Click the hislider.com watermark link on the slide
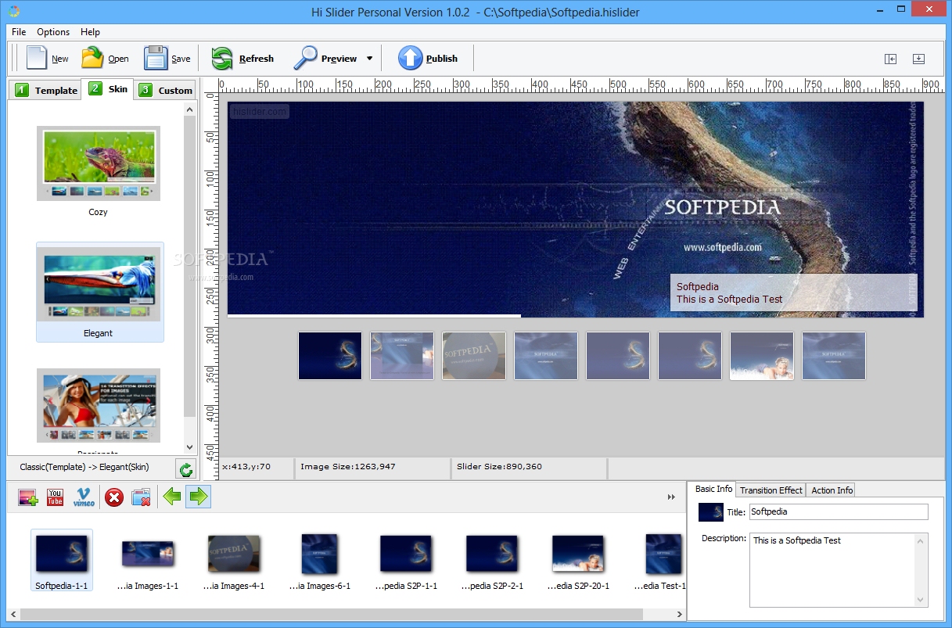 click(260, 111)
